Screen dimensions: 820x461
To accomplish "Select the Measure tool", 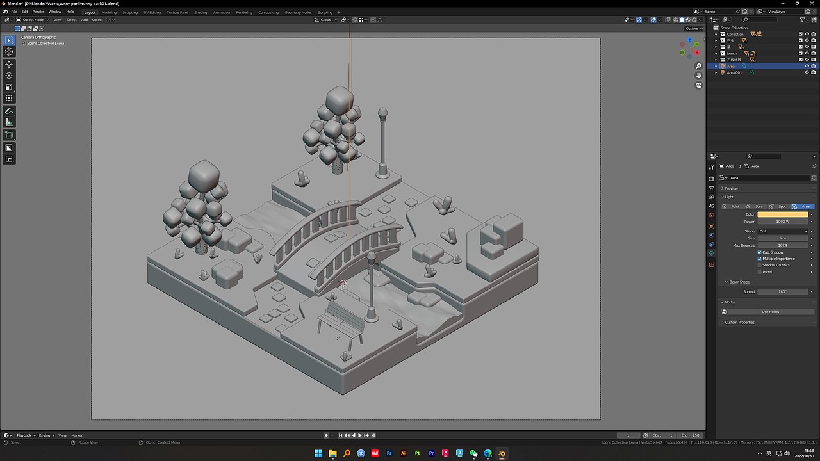I will (9, 122).
